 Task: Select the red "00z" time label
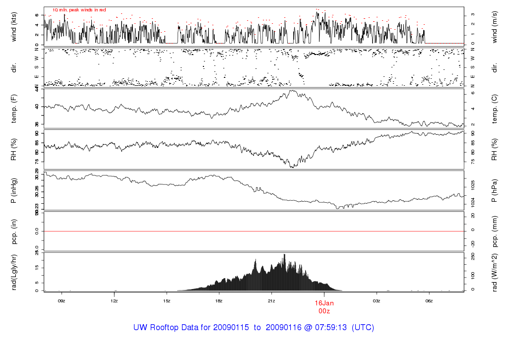click(324, 311)
